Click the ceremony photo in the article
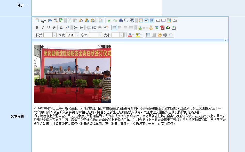The image size is (245, 152). click(73, 74)
